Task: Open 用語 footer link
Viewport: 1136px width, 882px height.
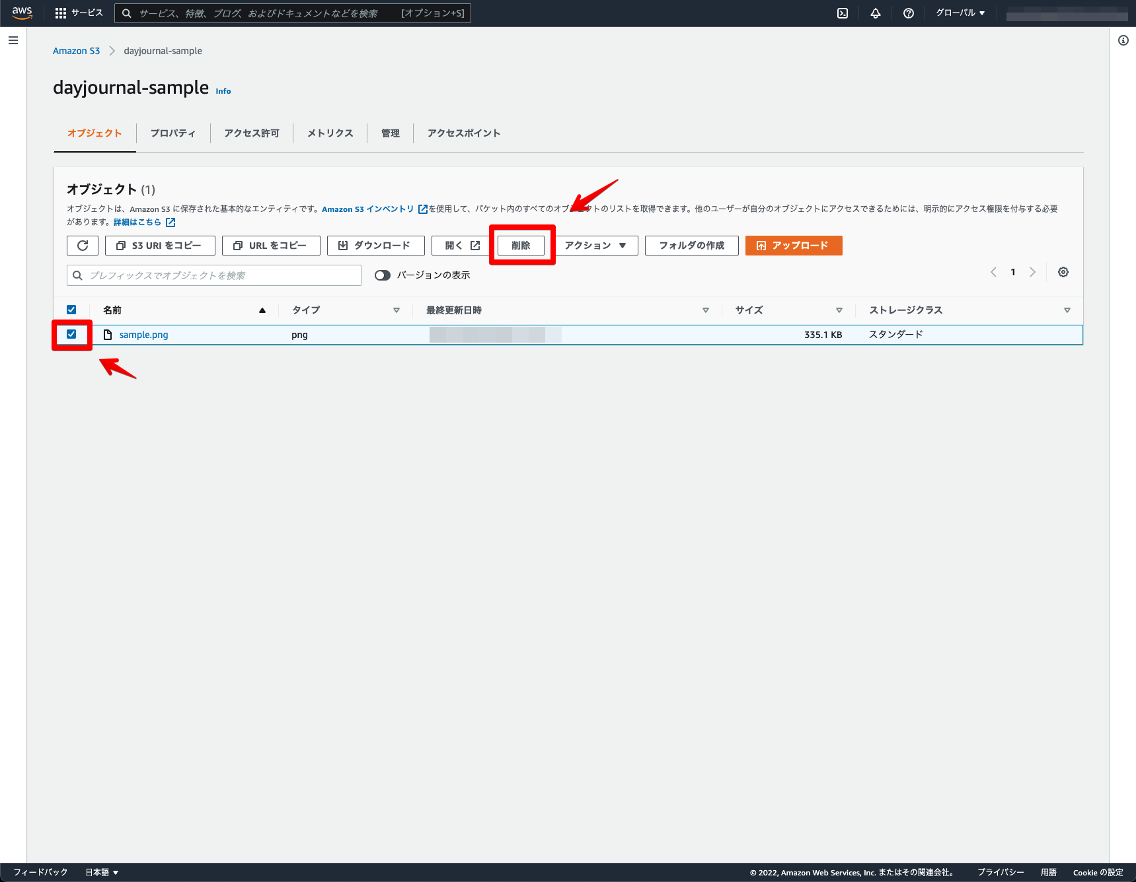Action: click(1049, 872)
